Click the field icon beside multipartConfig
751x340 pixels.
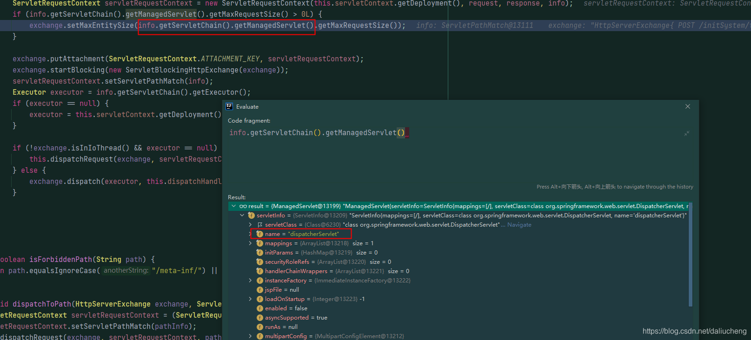pyautogui.click(x=260, y=336)
